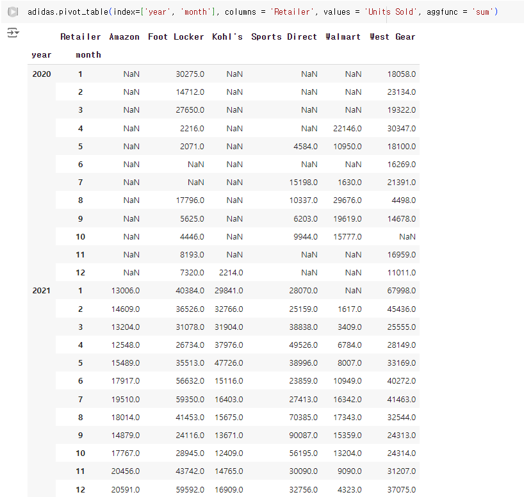Click Walmart value 10950.0

pyautogui.click(x=347, y=147)
